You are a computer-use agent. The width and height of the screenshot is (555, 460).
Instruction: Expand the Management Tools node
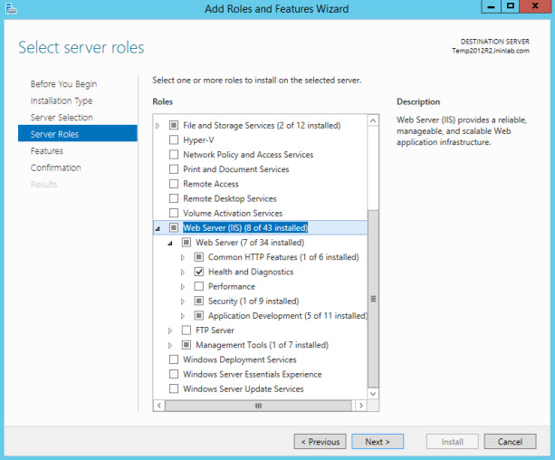pyautogui.click(x=170, y=345)
